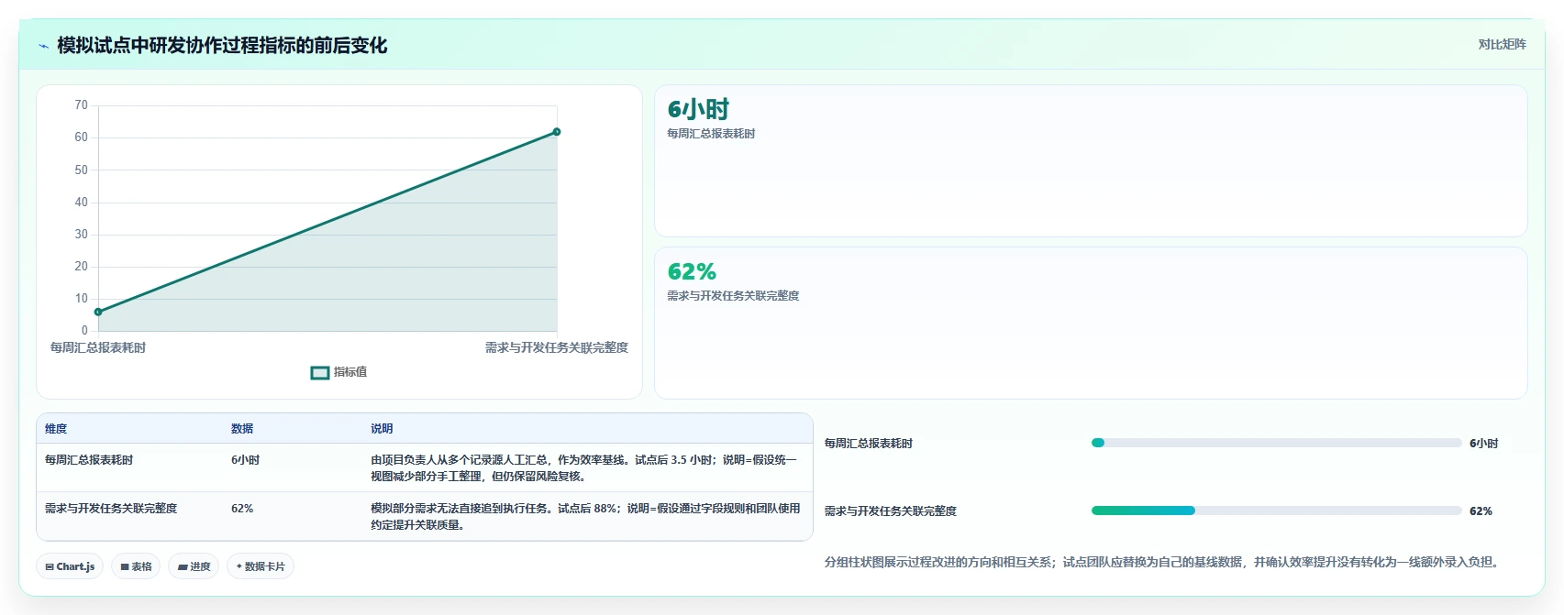Image resolution: width=1564 pixels, height=615 pixels.
Task: Click description starting 由项目负责人从多个记录源
Action: pos(584,468)
